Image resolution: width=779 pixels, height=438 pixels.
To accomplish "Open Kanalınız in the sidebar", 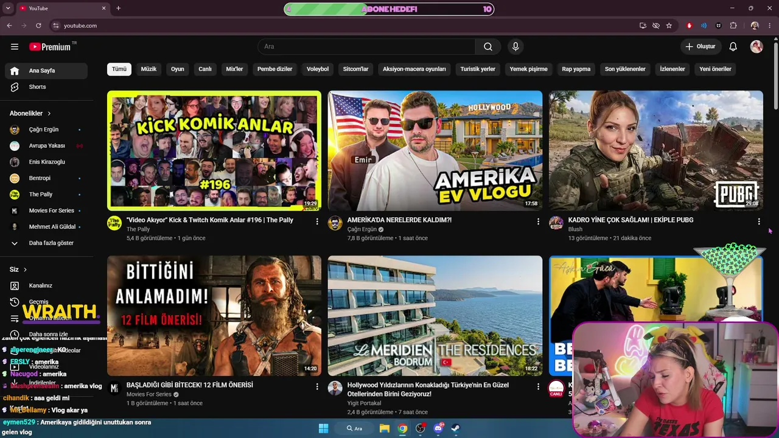I will (x=46, y=286).
